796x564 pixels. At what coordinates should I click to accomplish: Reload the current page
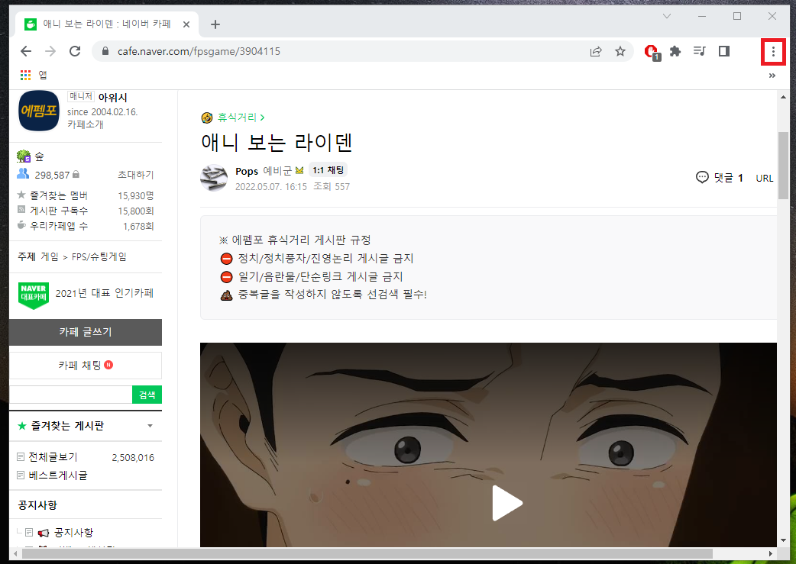tap(75, 51)
